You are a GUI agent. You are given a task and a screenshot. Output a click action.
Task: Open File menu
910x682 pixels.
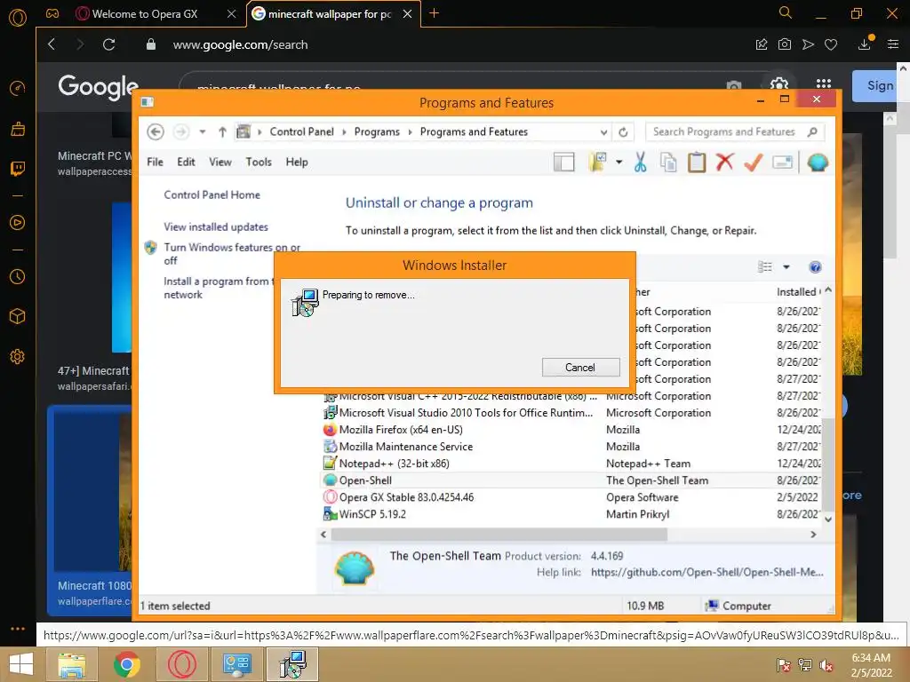point(155,162)
